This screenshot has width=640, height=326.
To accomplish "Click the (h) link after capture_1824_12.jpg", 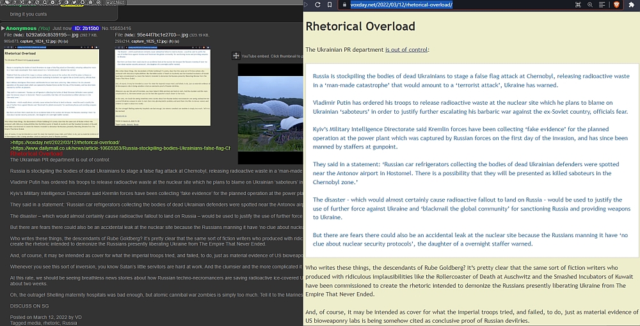I will 61,41.
